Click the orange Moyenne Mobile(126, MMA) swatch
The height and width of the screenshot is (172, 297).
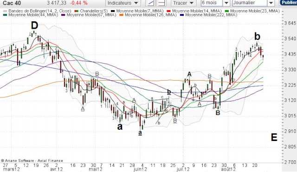(x=122, y=15)
